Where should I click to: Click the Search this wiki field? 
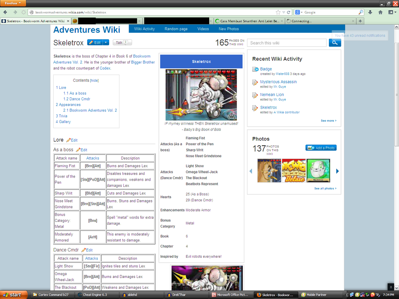[x=287, y=43]
